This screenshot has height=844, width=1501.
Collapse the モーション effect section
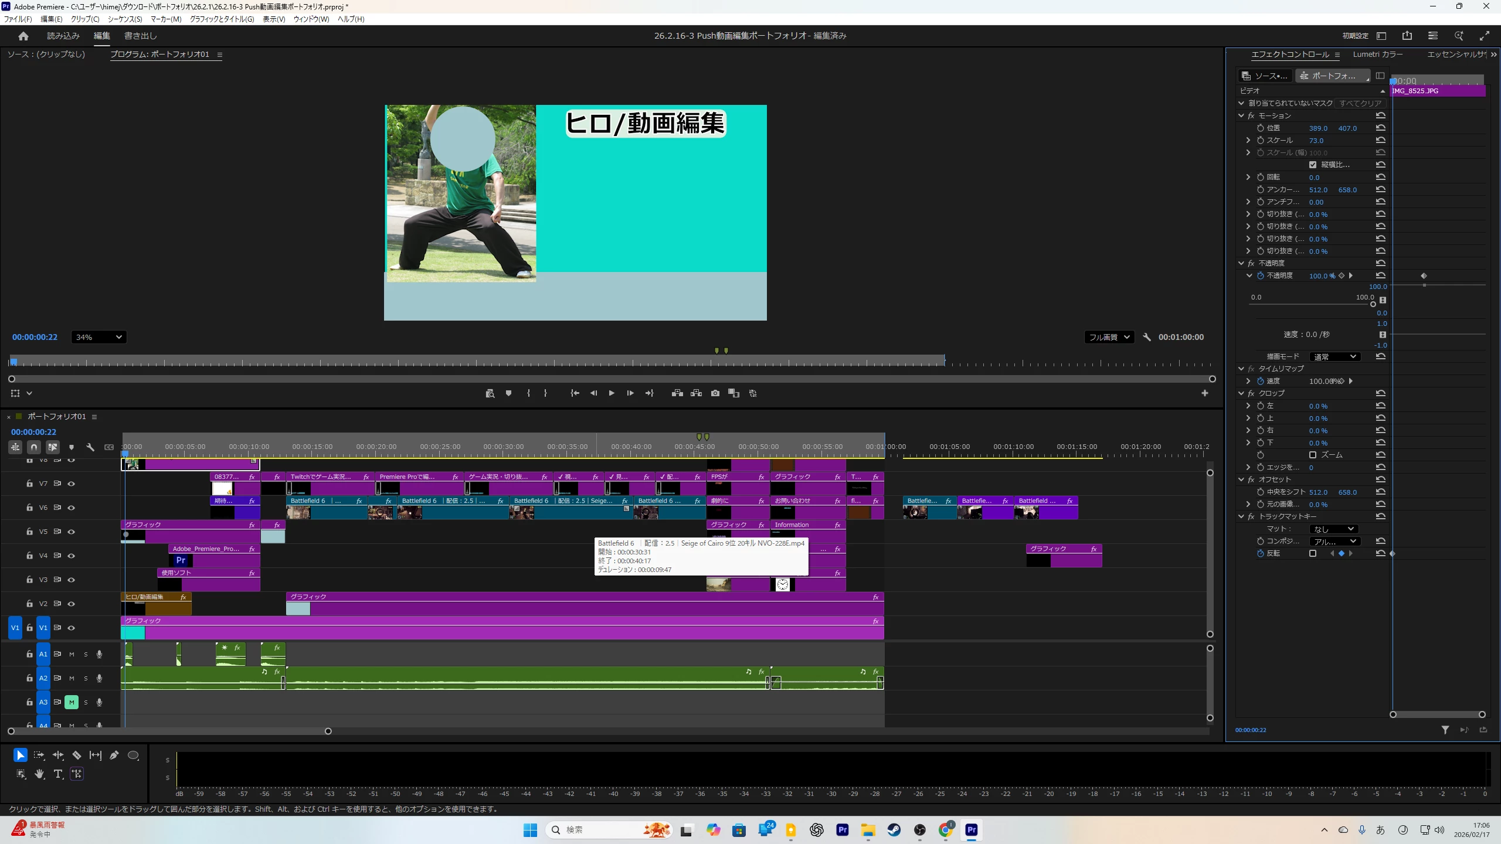1241,115
